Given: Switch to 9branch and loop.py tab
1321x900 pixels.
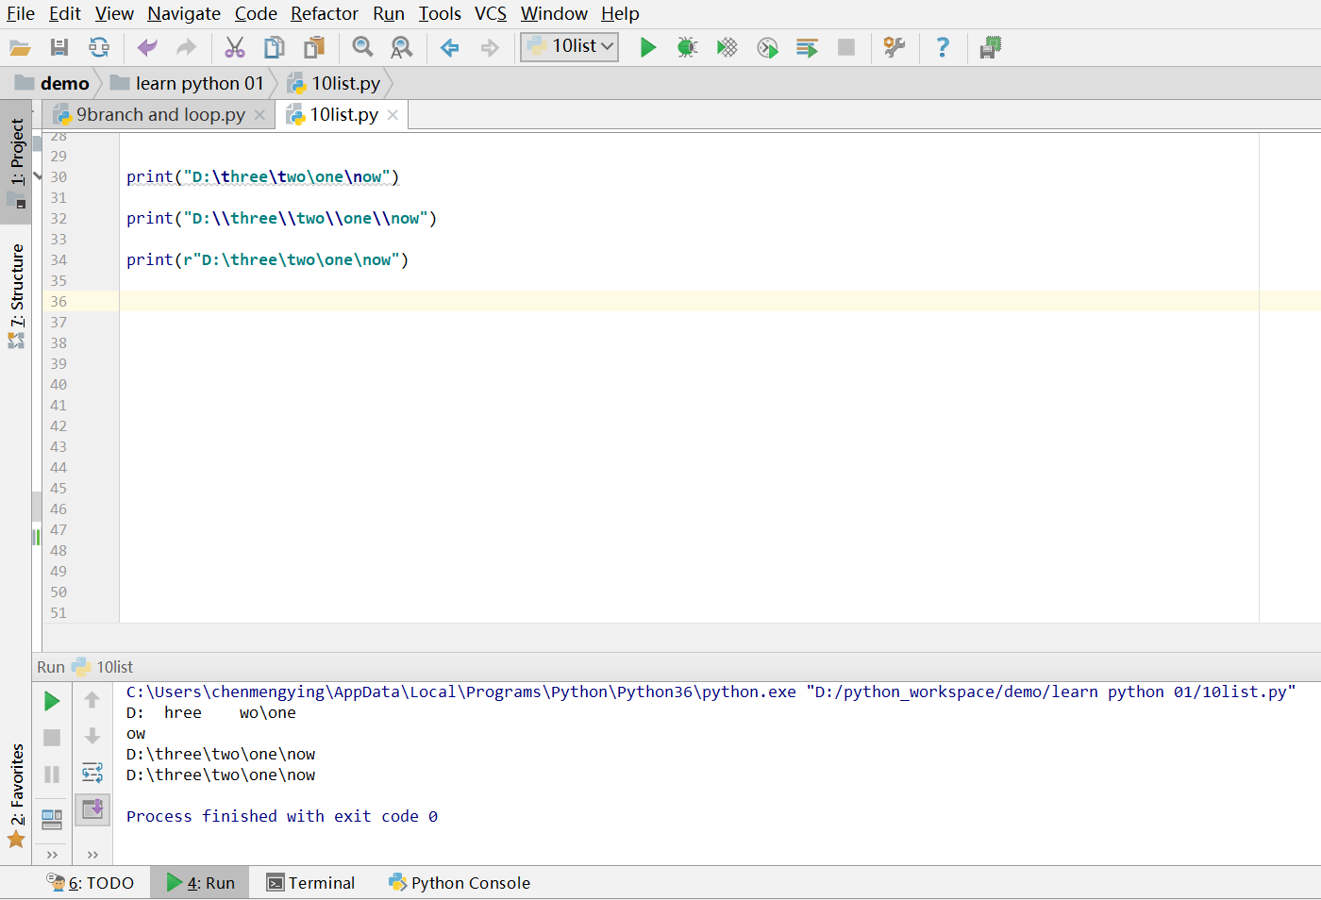Looking at the screenshot, I should (x=159, y=115).
